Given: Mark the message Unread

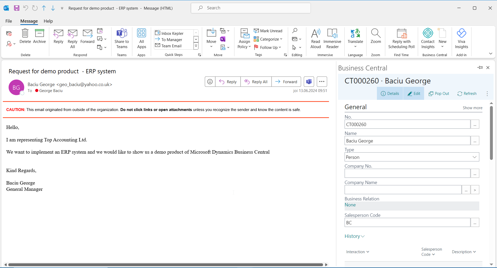Looking at the screenshot, I should (268, 31).
